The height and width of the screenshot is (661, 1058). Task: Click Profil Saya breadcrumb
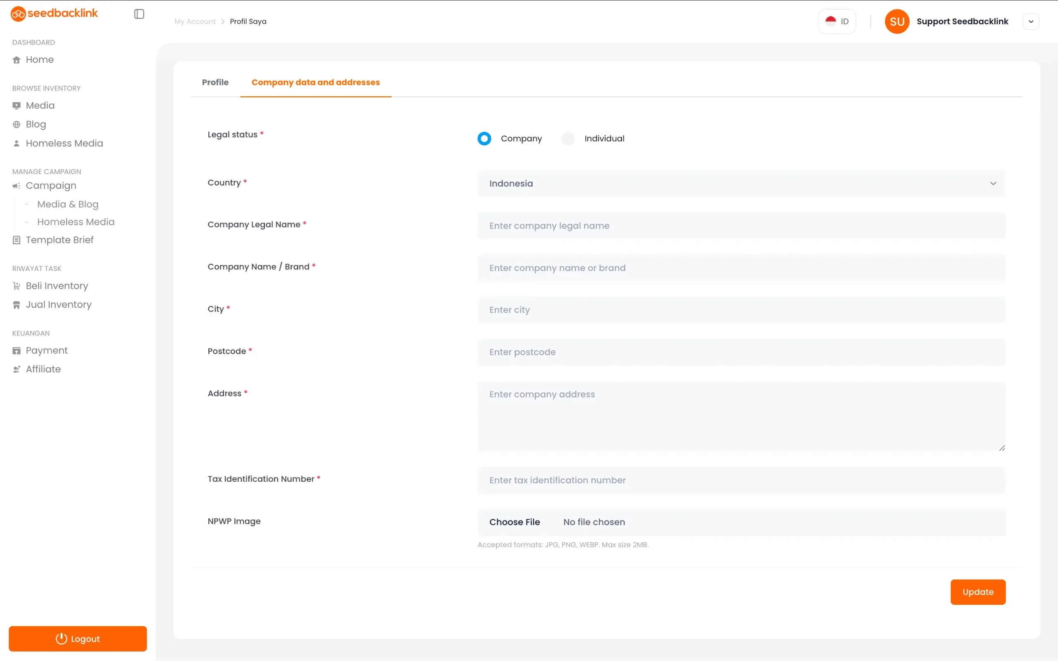[248, 21]
